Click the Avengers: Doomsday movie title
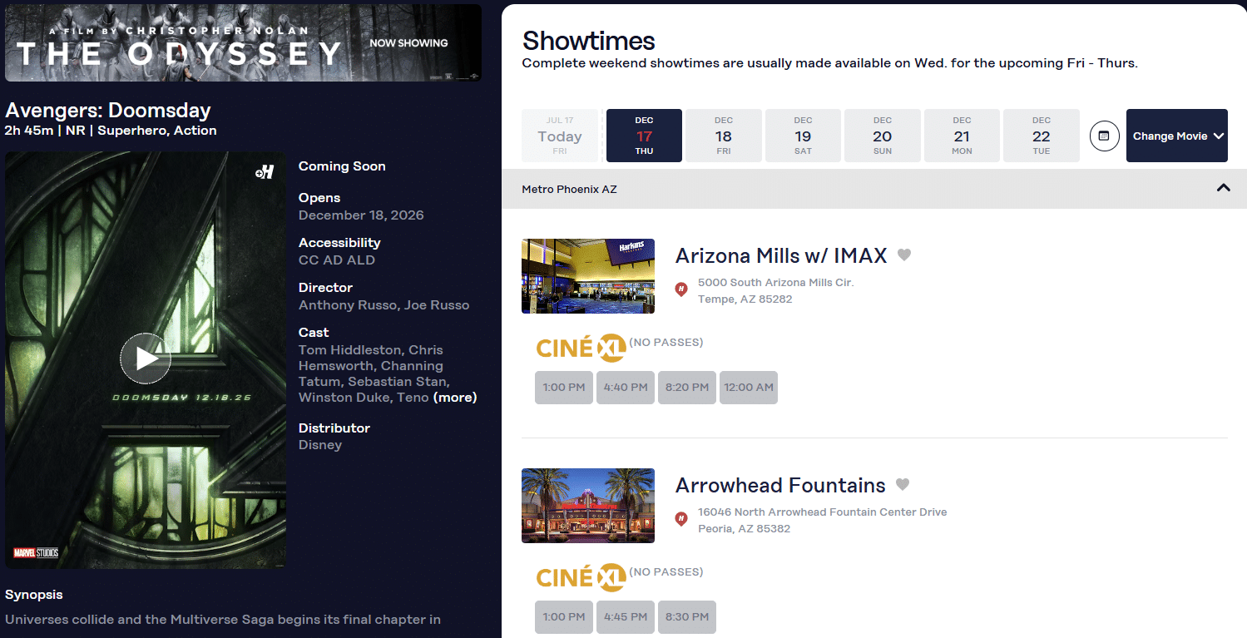Viewport: 1247px width, 638px height. pos(108,111)
